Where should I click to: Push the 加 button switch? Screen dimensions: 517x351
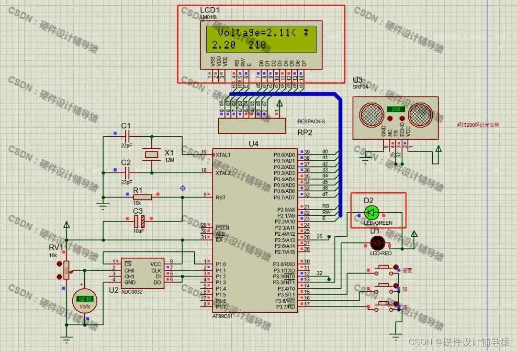383,288
